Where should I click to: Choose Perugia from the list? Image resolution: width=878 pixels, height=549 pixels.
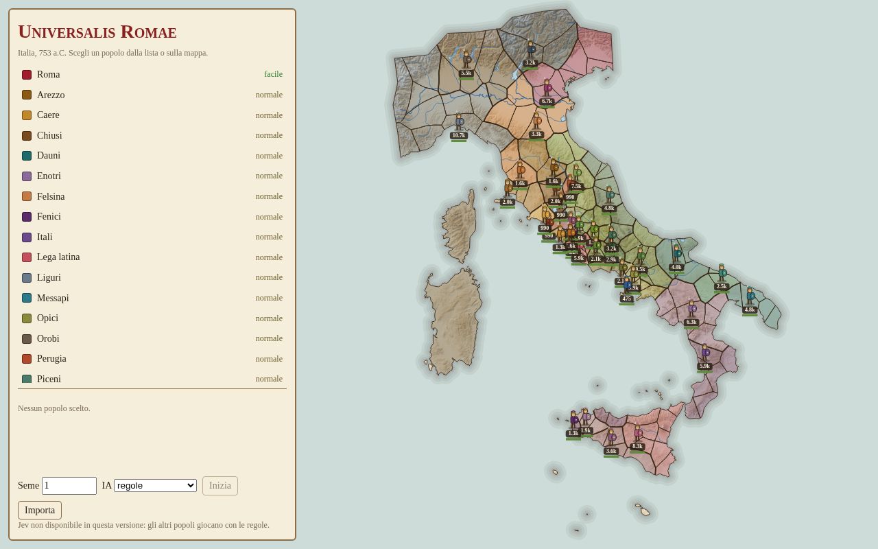coord(152,359)
